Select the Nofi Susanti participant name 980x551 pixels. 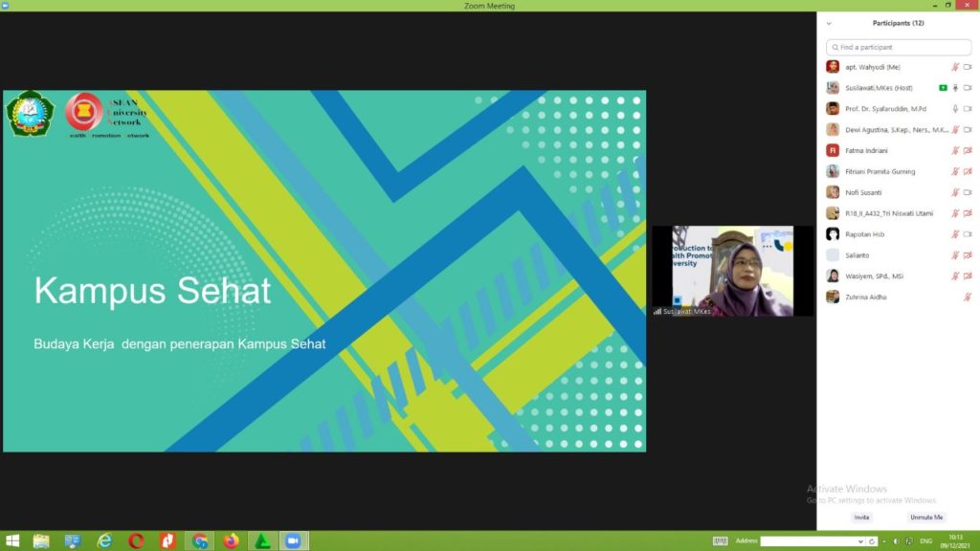863,192
